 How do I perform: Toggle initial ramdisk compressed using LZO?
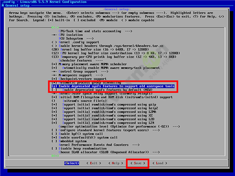[x=103, y=119]
